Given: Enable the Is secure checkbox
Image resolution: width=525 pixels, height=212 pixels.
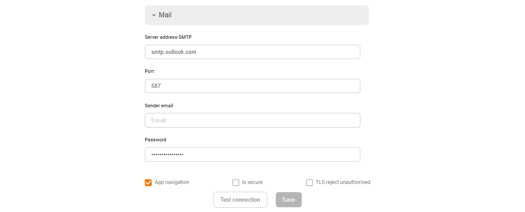Looking at the screenshot, I should click(236, 183).
